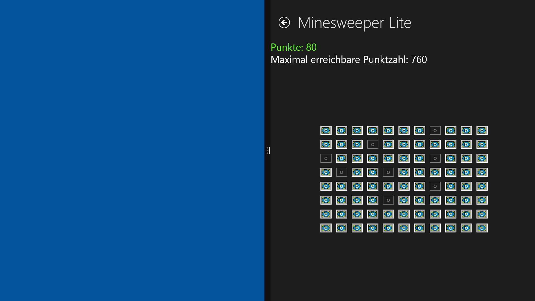
Task: Click revealed 0 tile in second row
Action: point(373,144)
